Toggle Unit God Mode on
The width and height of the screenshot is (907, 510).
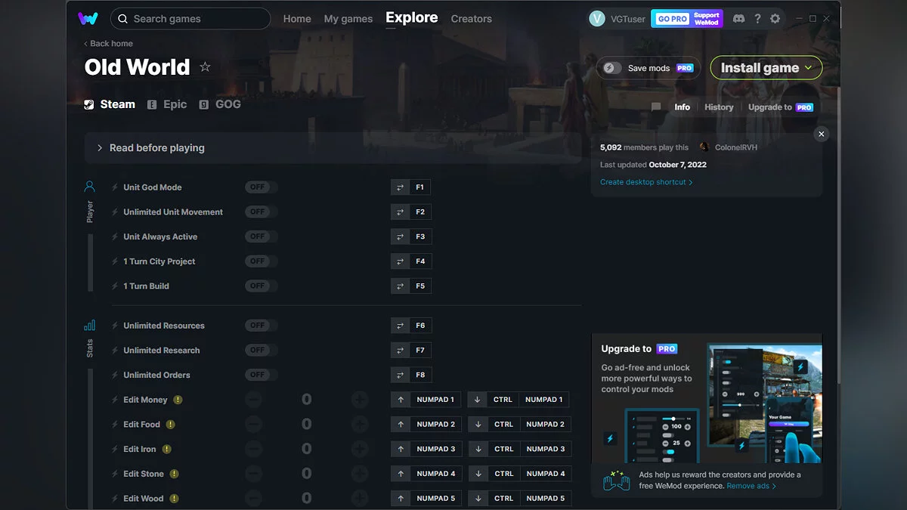261,187
